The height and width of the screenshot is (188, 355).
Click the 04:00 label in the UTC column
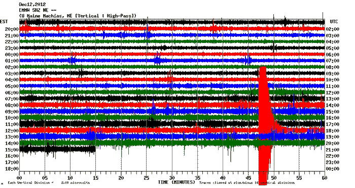tap(332, 42)
